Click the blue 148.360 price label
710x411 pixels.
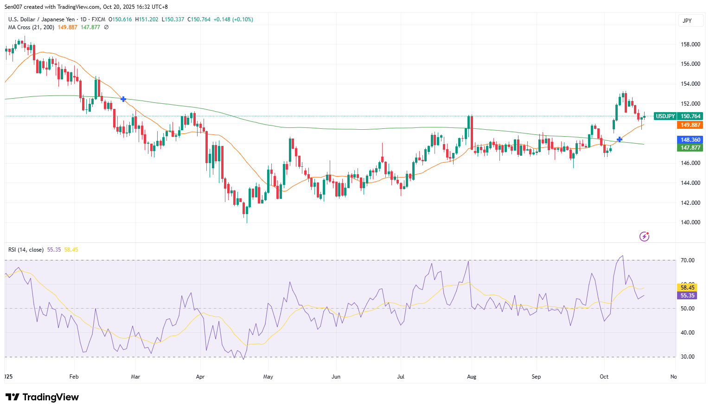click(x=690, y=140)
